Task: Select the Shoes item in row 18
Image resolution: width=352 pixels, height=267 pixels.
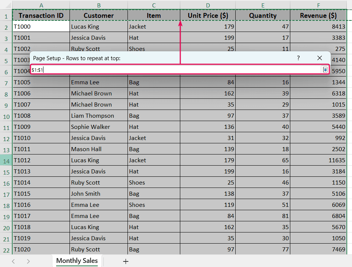Action: click(x=154, y=205)
